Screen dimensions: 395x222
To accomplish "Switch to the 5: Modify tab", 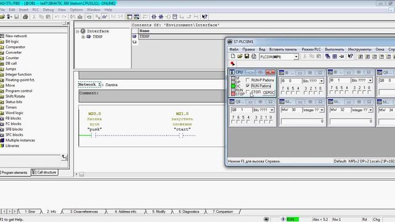I will click(x=159, y=212).
